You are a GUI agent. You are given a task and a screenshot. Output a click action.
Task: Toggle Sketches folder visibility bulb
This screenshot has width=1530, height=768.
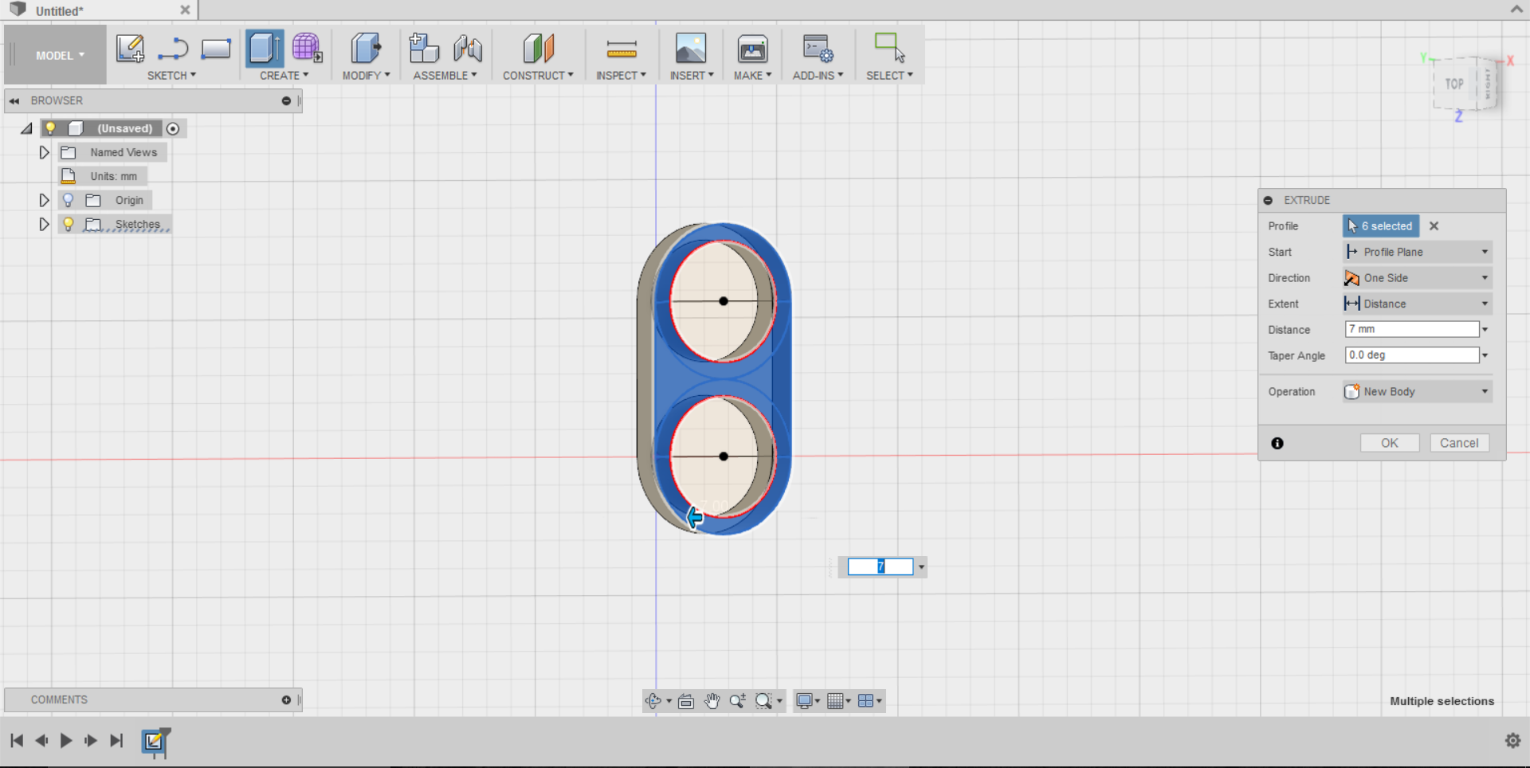click(69, 224)
